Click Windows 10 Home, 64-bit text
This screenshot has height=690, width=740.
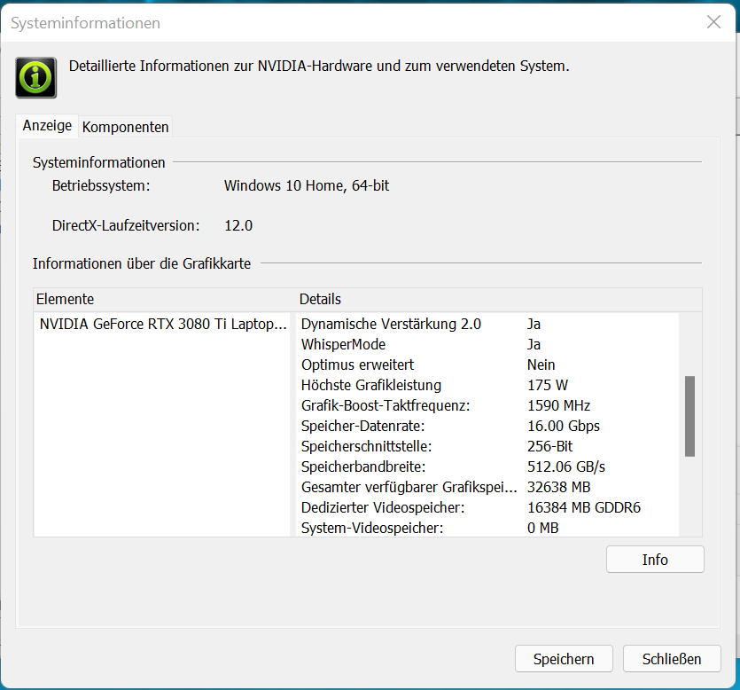tap(307, 185)
